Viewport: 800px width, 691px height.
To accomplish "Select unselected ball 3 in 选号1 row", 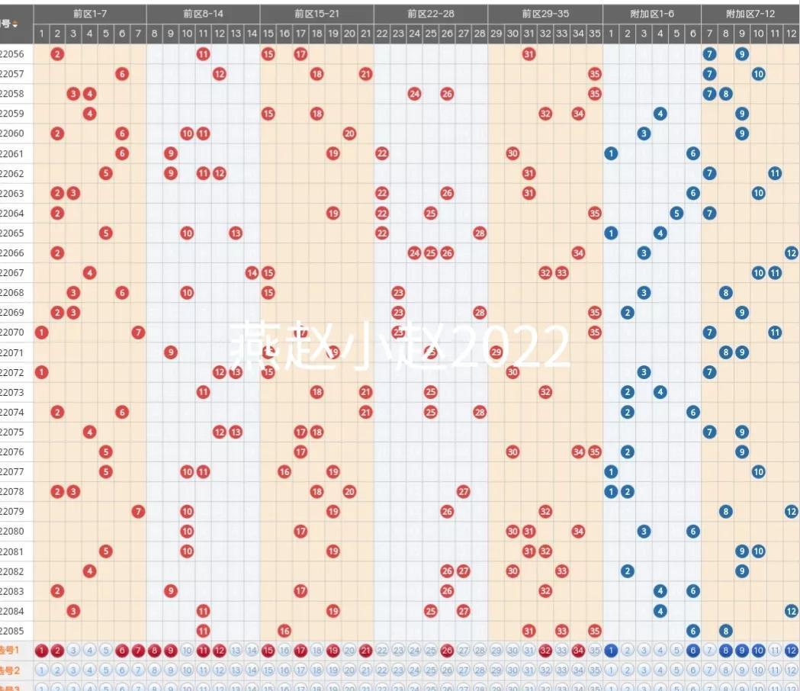I will (x=73, y=651).
